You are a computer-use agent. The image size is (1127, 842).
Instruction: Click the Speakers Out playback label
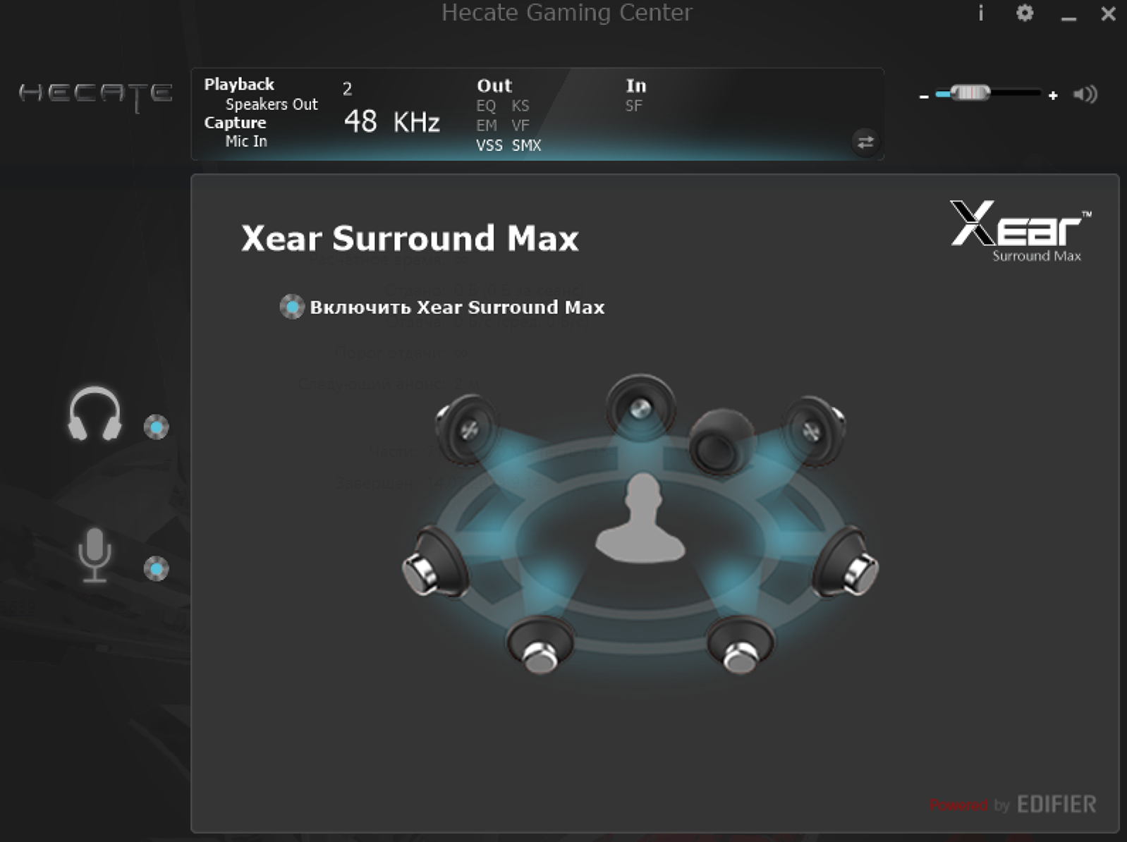[x=272, y=104]
